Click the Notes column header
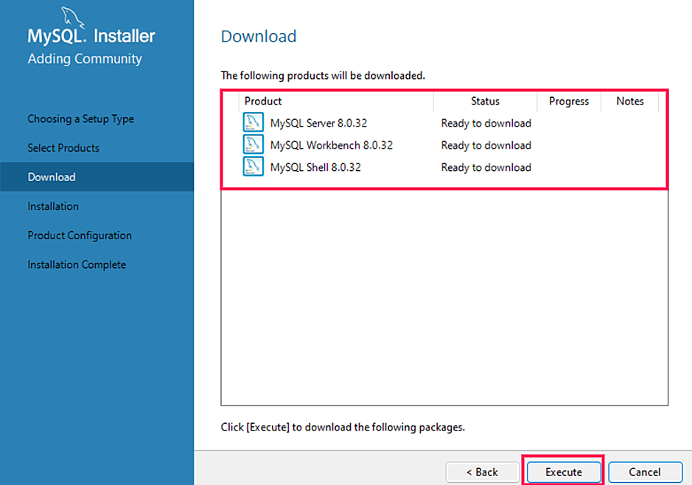Viewport: 692px width, 485px height. pyautogui.click(x=630, y=101)
